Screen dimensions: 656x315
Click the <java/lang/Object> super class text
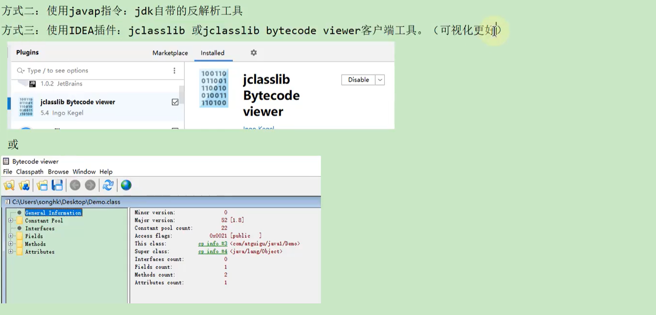(256, 251)
